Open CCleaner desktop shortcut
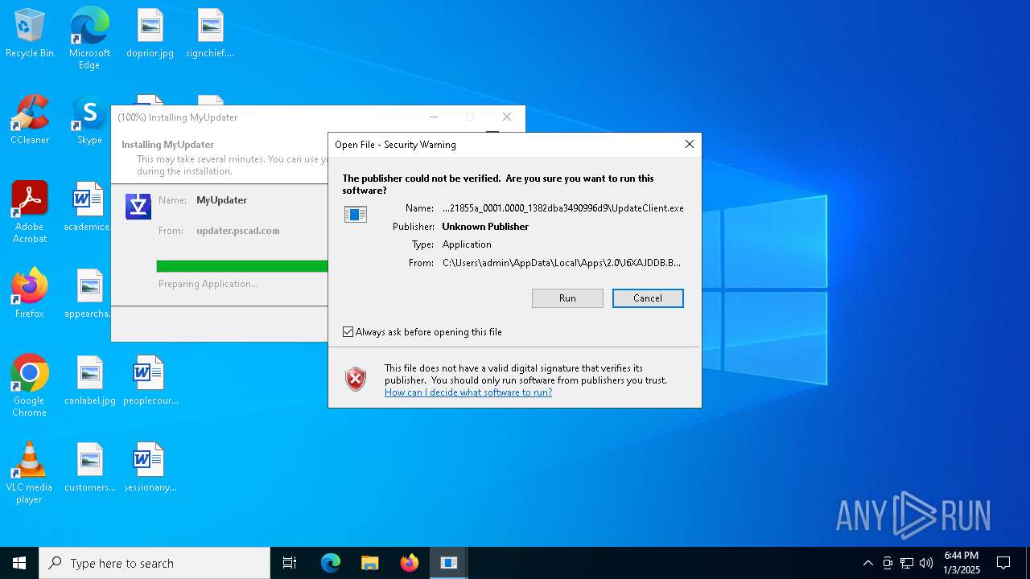This screenshot has height=579, width=1030. point(30,120)
